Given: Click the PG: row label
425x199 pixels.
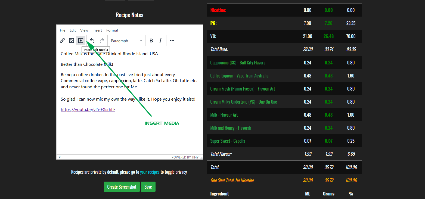Looking at the screenshot, I should pos(213,23).
